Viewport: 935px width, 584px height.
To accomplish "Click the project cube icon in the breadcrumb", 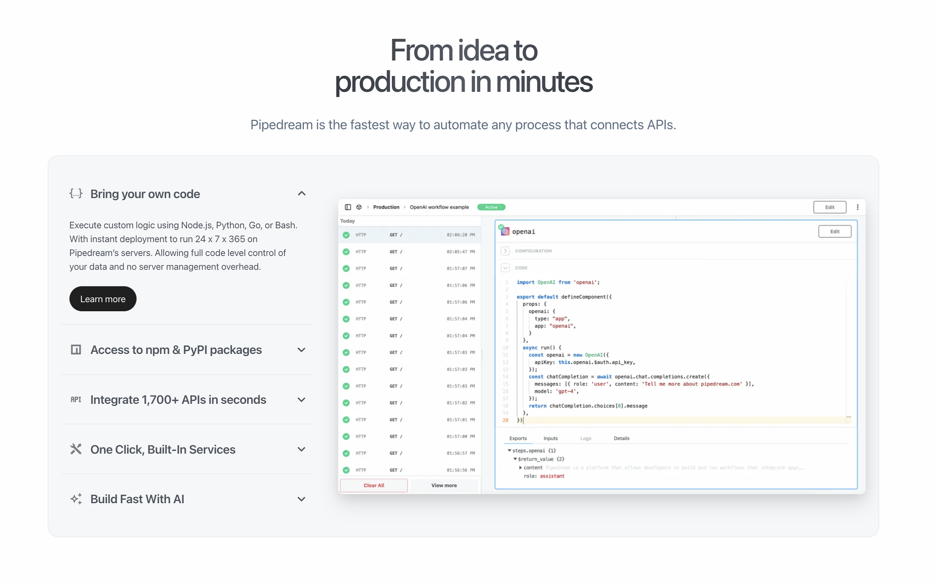I will point(359,207).
